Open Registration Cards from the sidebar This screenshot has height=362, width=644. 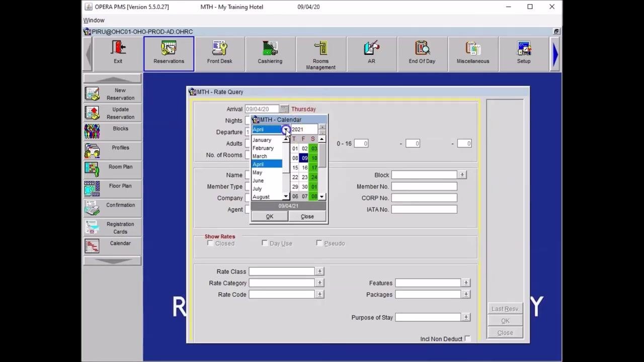click(112, 228)
